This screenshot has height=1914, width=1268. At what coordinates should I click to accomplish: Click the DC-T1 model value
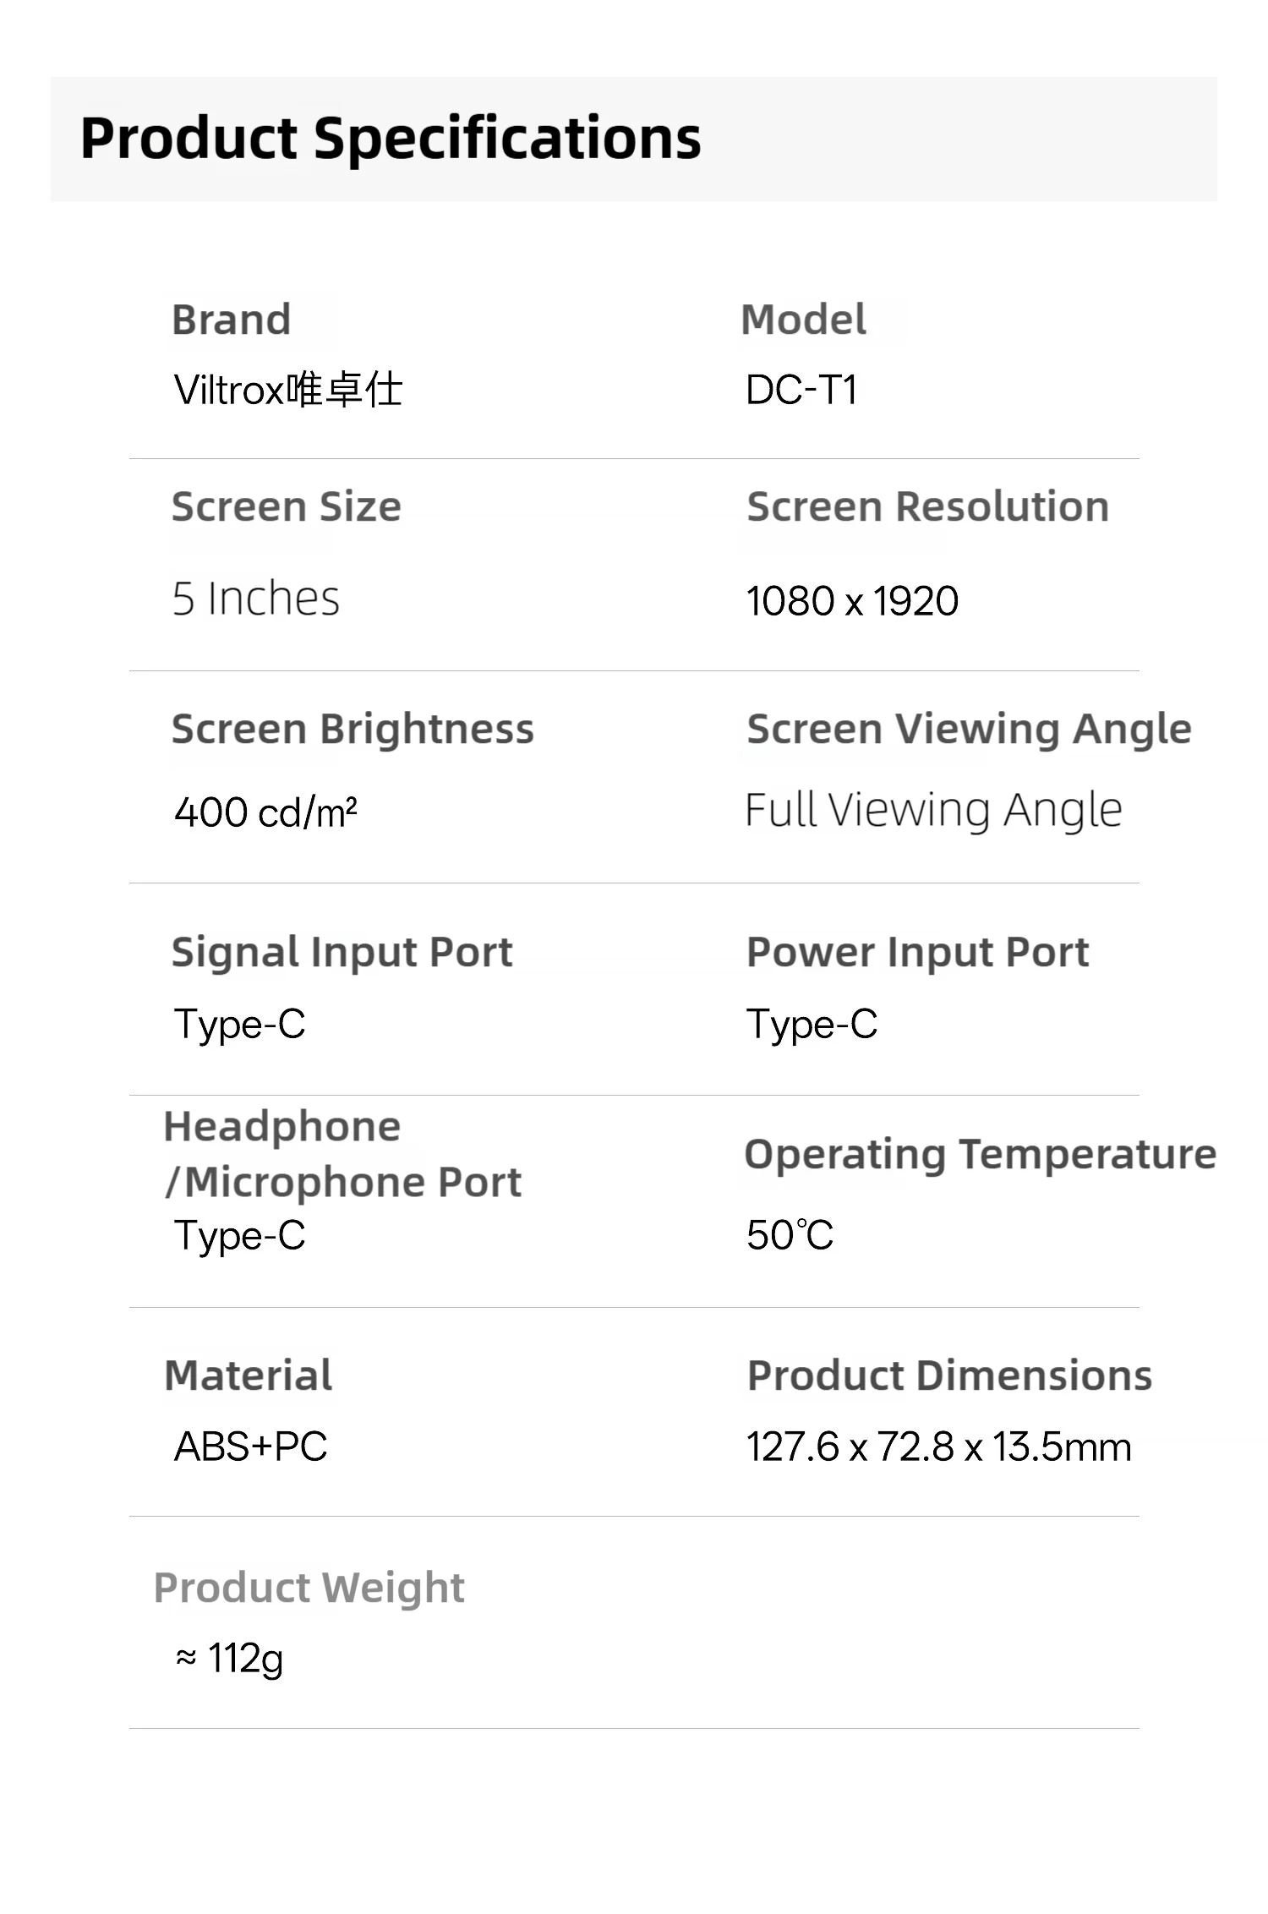point(801,391)
